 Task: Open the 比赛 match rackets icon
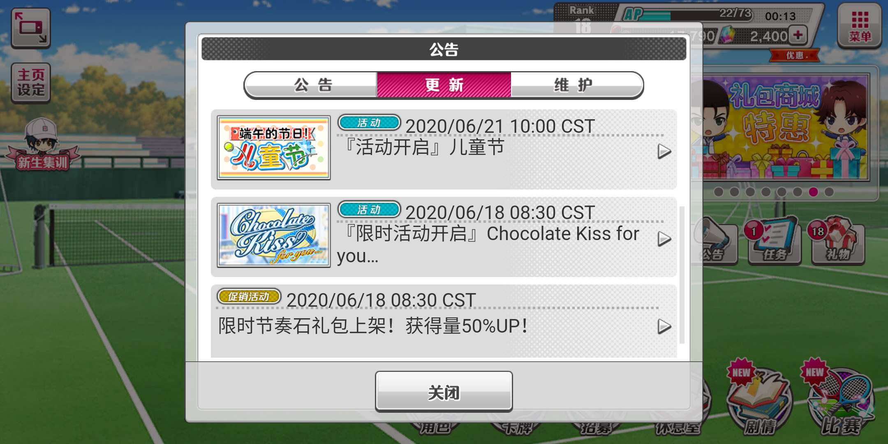[841, 399]
